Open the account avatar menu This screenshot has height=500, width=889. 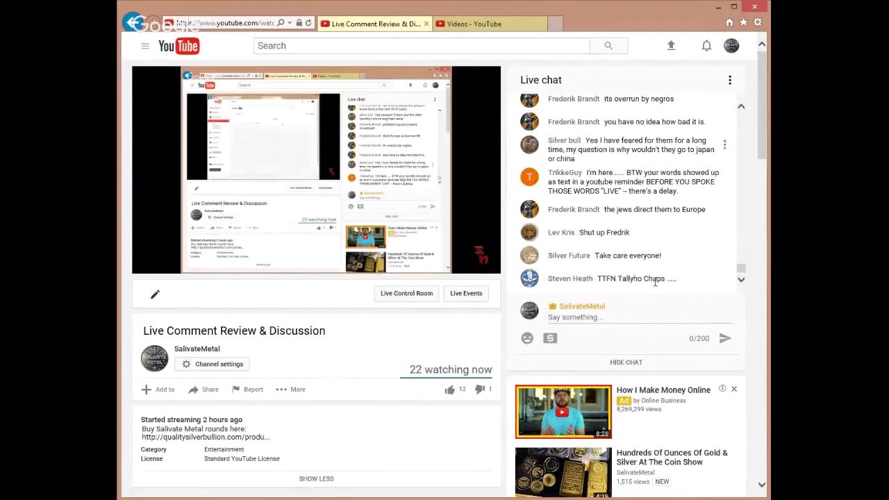[x=731, y=46]
